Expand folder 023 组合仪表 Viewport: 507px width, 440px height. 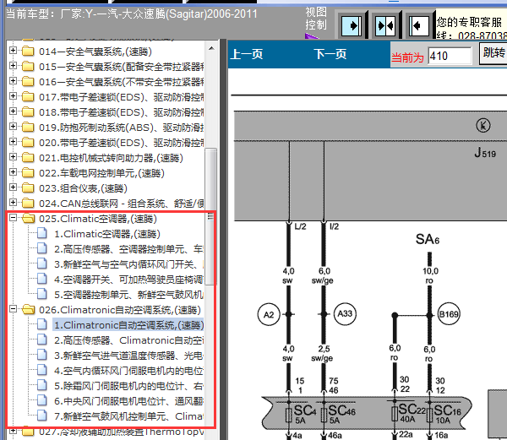click(x=13, y=187)
